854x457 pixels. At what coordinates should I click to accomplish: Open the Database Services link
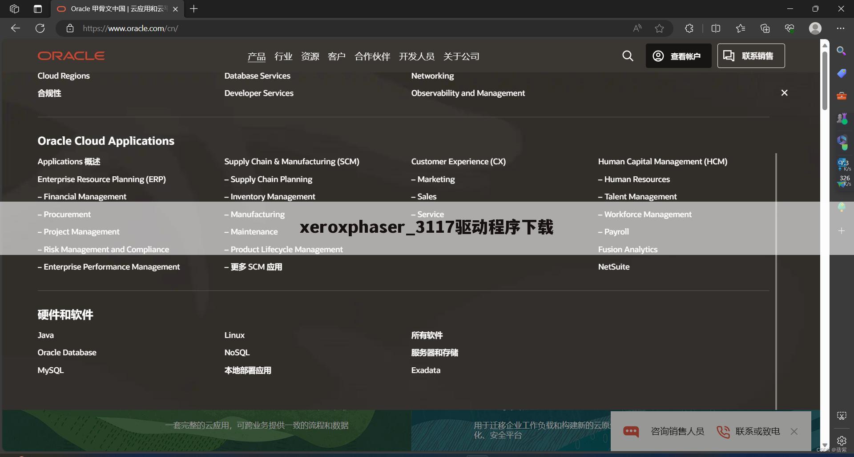click(257, 76)
